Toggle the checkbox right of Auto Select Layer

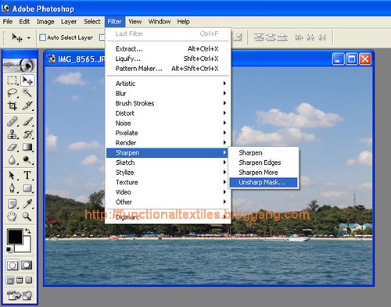pos(102,37)
